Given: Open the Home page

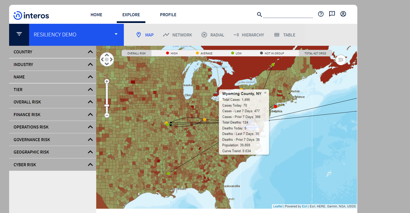Looking at the screenshot, I should point(96,15).
